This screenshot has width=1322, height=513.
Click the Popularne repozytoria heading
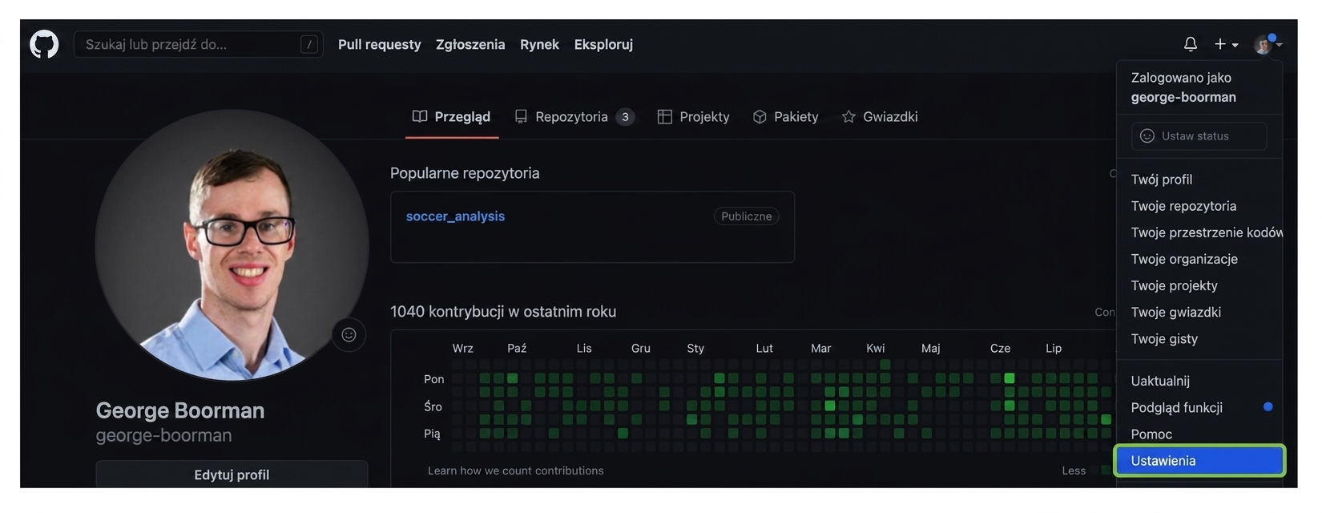pos(465,172)
